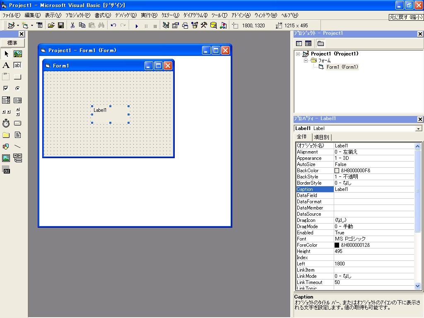Screen dimensions: 424x318
Task: Open the 表示(V) menu
Action: point(53,15)
